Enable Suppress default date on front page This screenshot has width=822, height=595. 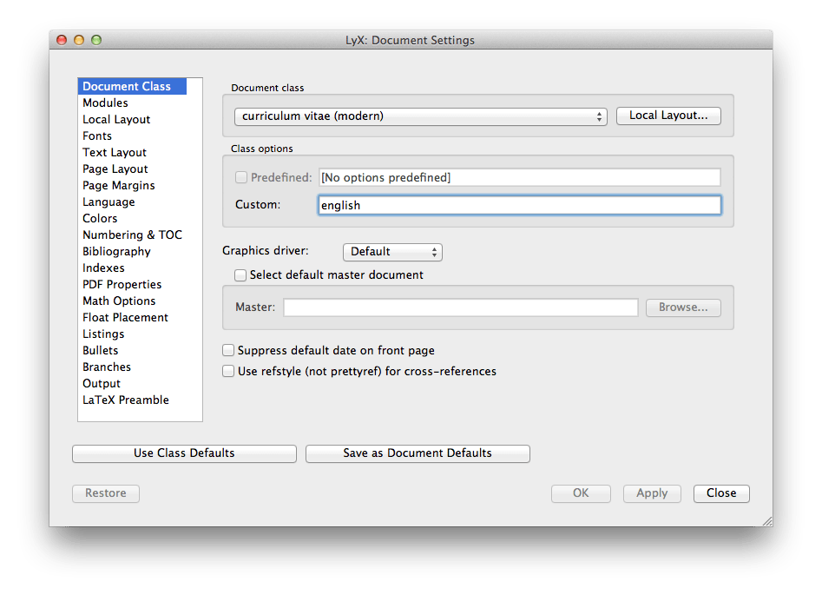click(228, 350)
